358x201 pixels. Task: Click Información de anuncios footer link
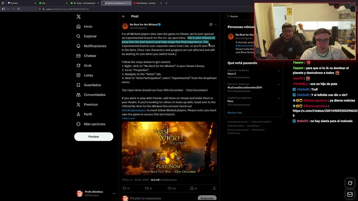point(238,130)
